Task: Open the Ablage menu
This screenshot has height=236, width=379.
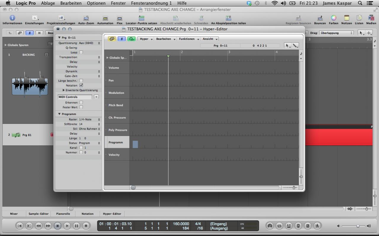Action: pyautogui.click(x=48, y=3)
